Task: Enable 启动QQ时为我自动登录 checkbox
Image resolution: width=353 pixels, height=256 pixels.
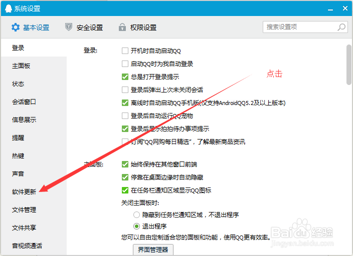Action: tap(125, 64)
